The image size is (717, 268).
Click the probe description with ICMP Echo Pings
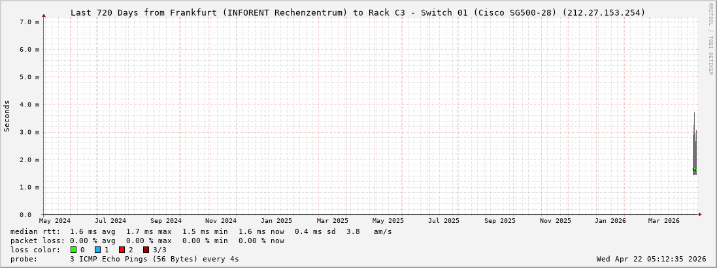[x=154, y=259]
